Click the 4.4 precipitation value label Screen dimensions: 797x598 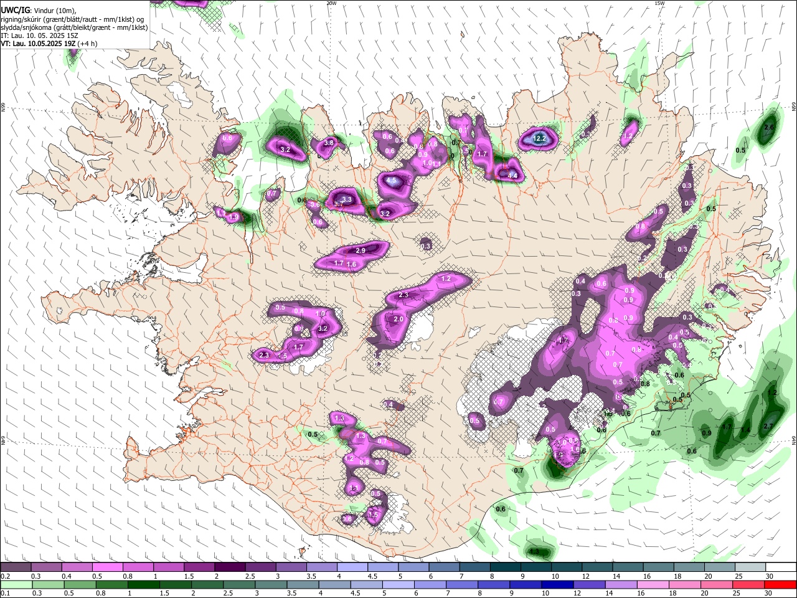pos(512,176)
